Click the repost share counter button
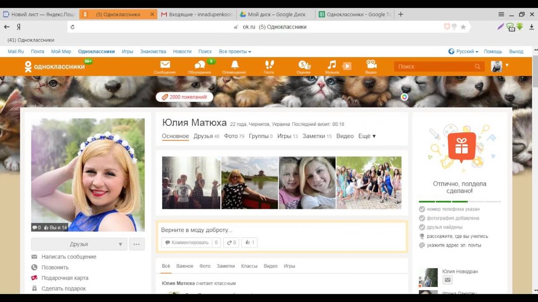This screenshot has width=538, height=302. click(x=231, y=242)
